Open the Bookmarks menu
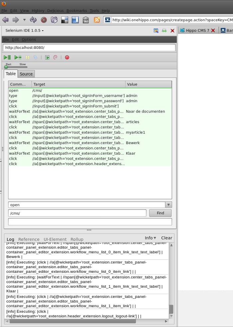Viewport: 233px width, 327px height. pos(77,11)
